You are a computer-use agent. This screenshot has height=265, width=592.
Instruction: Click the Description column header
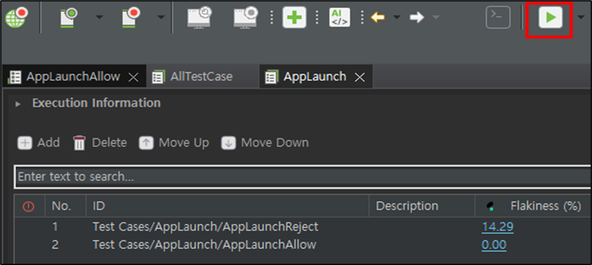(x=421, y=206)
